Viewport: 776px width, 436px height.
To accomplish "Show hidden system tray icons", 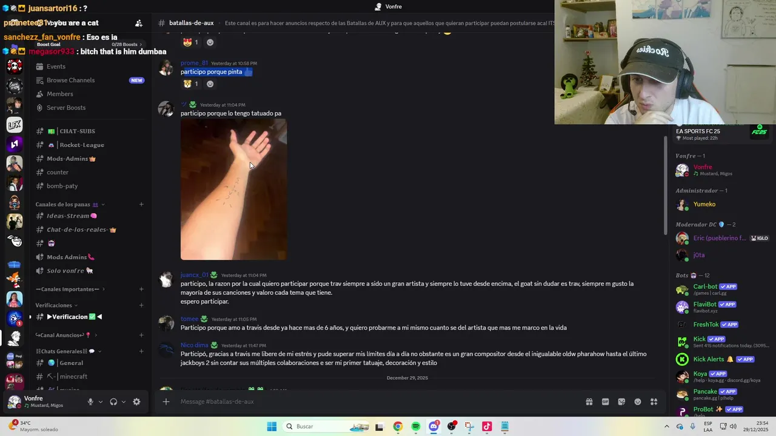I will (x=666, y=426).
